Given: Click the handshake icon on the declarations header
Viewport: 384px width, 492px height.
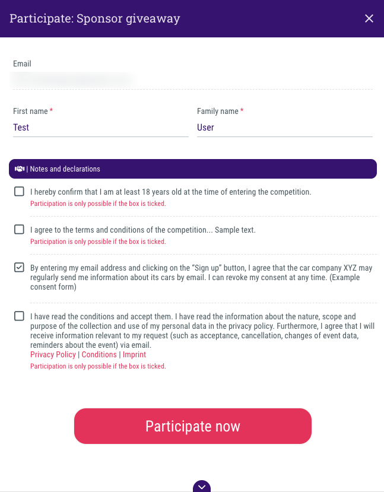Looking at the screenshot, I should click(x=19, y=169).
